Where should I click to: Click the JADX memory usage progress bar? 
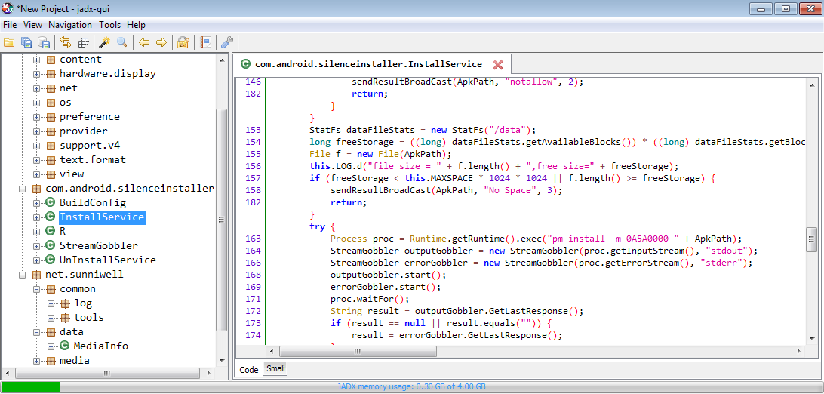point(411,387)
